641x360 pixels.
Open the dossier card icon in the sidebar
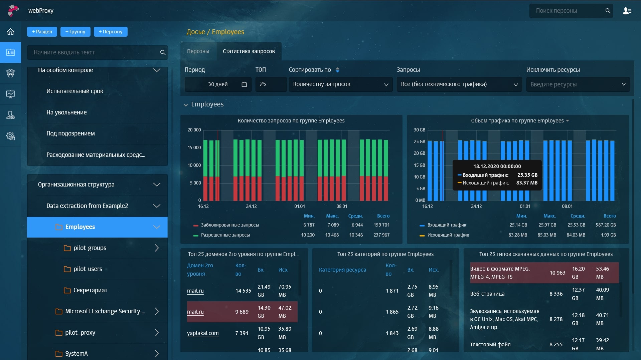coord(10,52)
